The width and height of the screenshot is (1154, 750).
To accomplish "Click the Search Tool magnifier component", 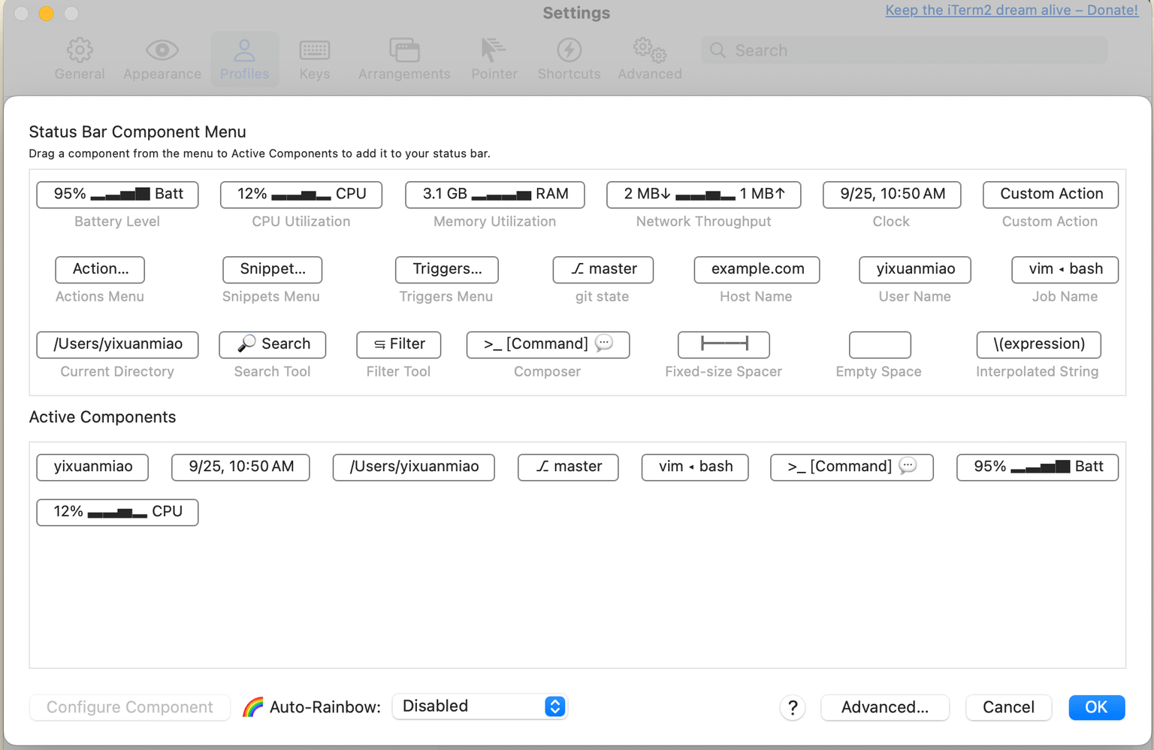I will [x=272, y=345].
